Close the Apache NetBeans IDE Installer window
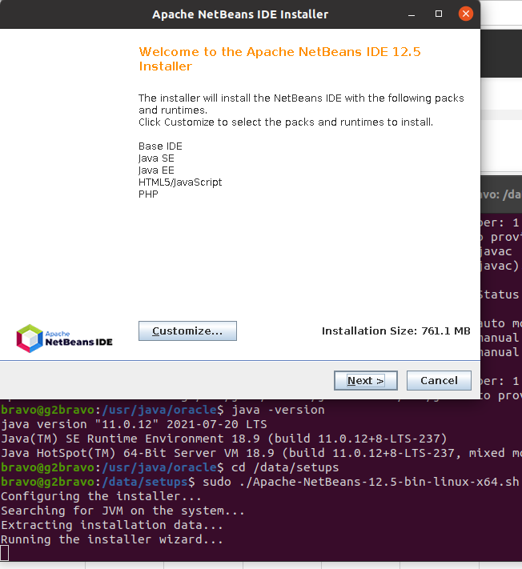The width and height of the screenshot is (522, 569). coord(465,14)
